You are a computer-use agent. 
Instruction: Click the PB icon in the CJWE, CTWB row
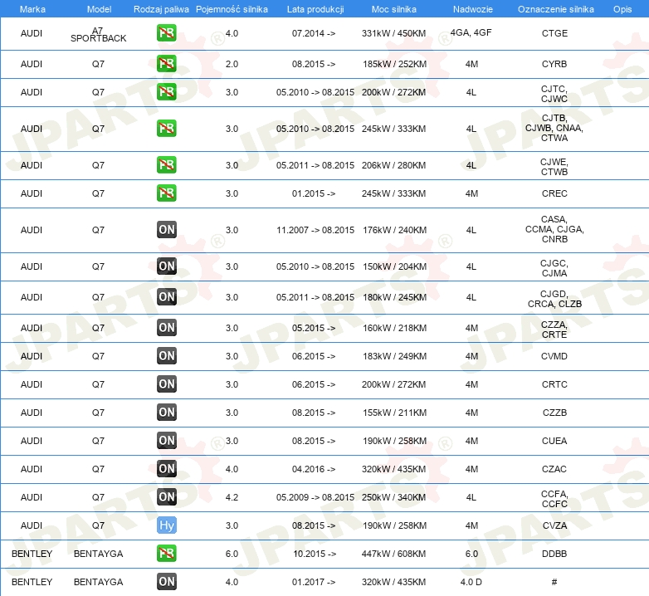(167, 165)
